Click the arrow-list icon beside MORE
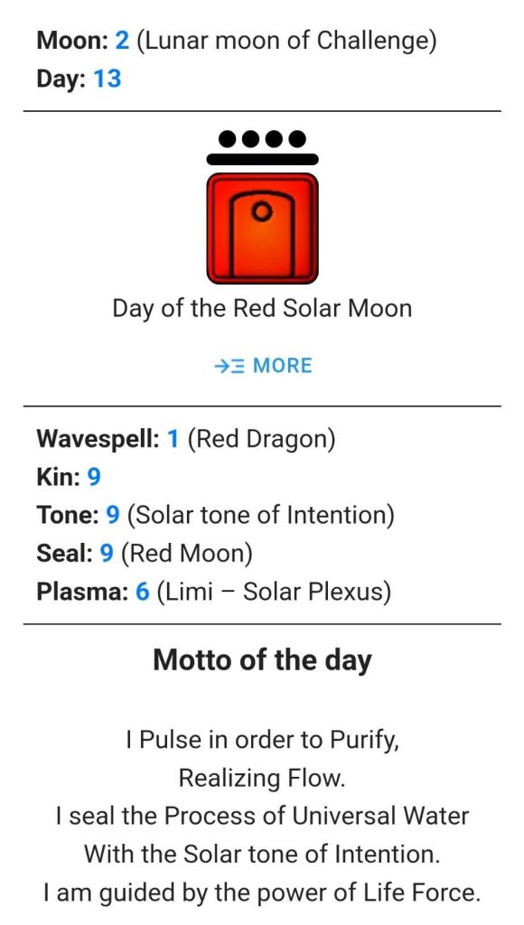The image size is (524, 925). point(229,367)
